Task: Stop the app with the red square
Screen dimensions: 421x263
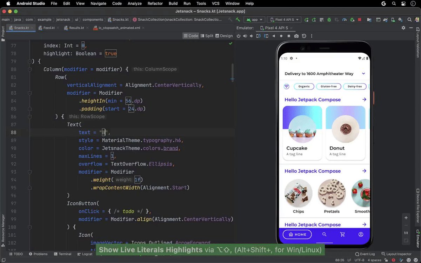Action: pos(359,20)
